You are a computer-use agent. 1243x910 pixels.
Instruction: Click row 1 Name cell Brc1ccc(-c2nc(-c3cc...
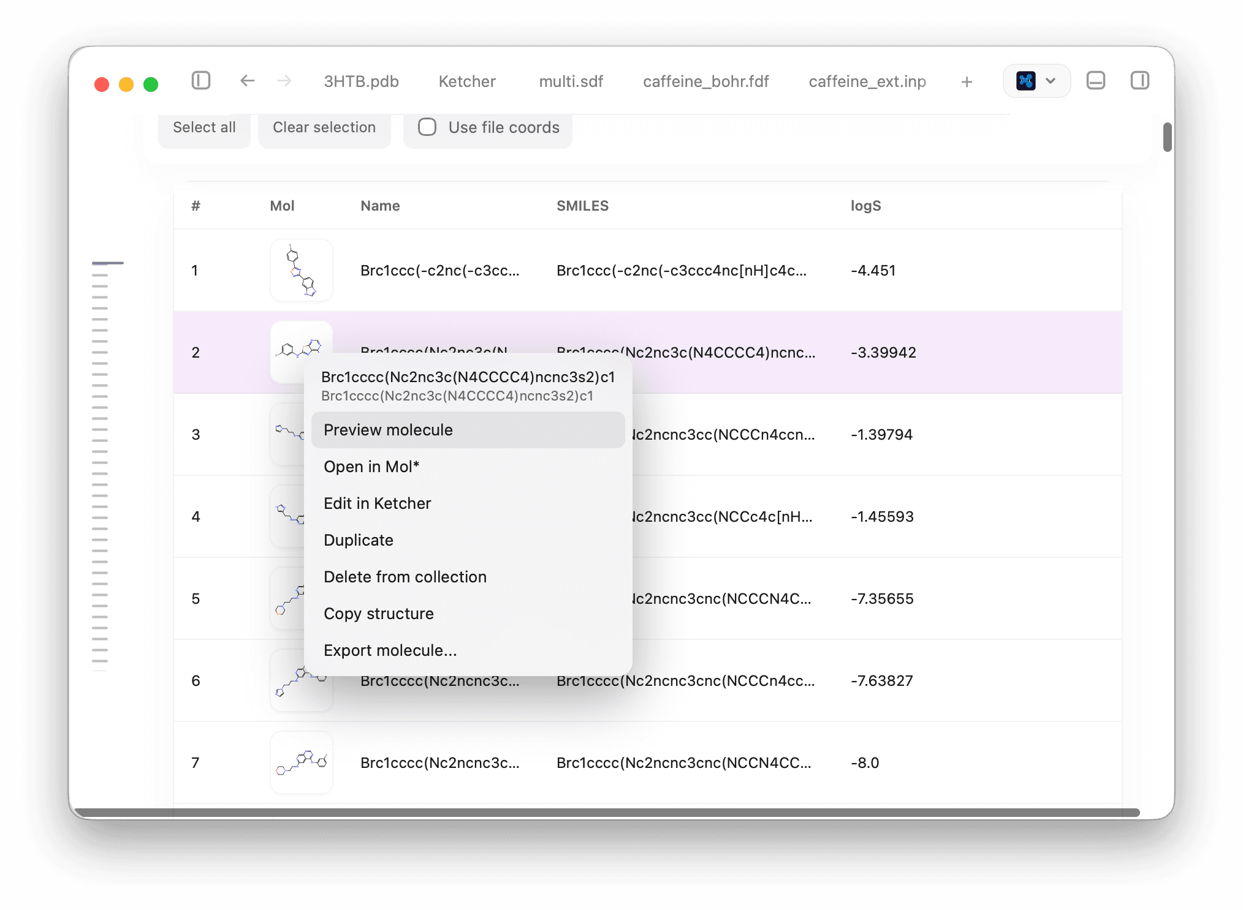coord(440,271)
